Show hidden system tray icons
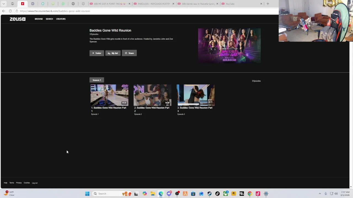 tap(320, 194)
